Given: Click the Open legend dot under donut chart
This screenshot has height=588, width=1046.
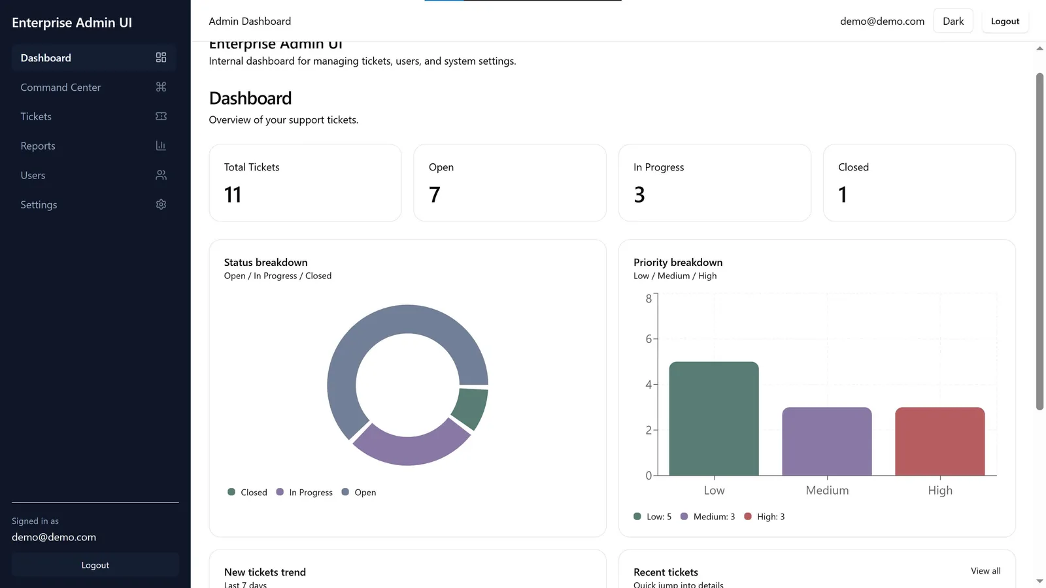Looking at the screenshot, I should [x=345, y=492].
